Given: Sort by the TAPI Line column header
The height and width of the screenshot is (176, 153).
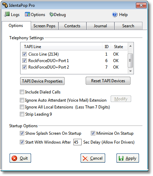Looking at the screenshot, I should (x=61, y=47).
